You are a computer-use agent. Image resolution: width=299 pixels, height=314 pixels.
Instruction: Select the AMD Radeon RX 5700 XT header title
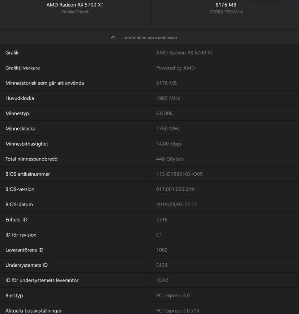pos(75,5)
